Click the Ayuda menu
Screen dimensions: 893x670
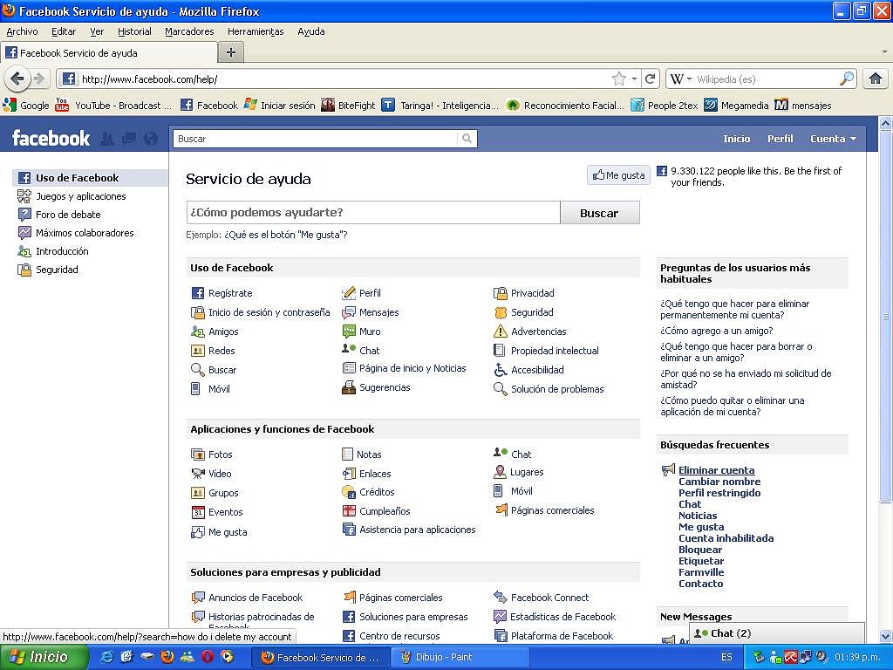[x=311, y=31]
